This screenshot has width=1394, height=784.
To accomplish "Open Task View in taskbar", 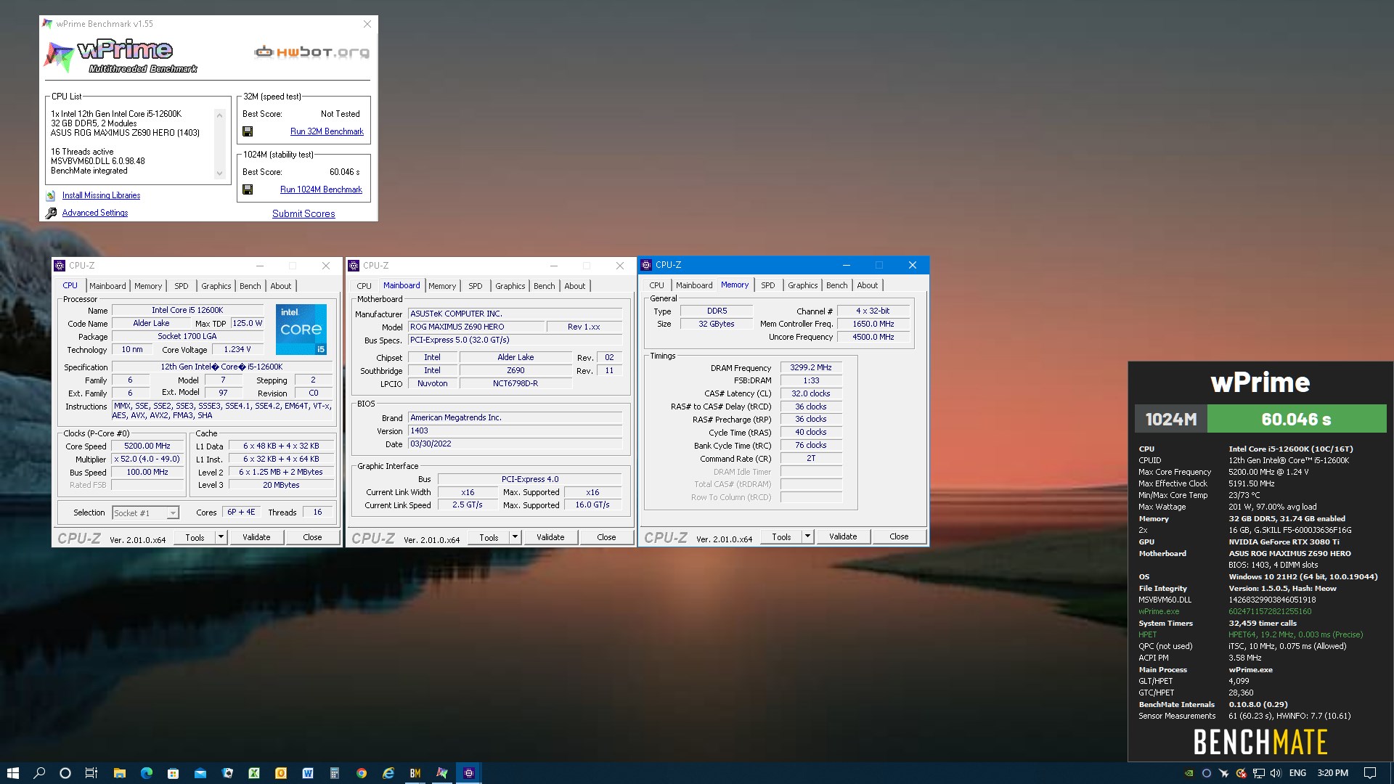I will click(x=91, y=773).
